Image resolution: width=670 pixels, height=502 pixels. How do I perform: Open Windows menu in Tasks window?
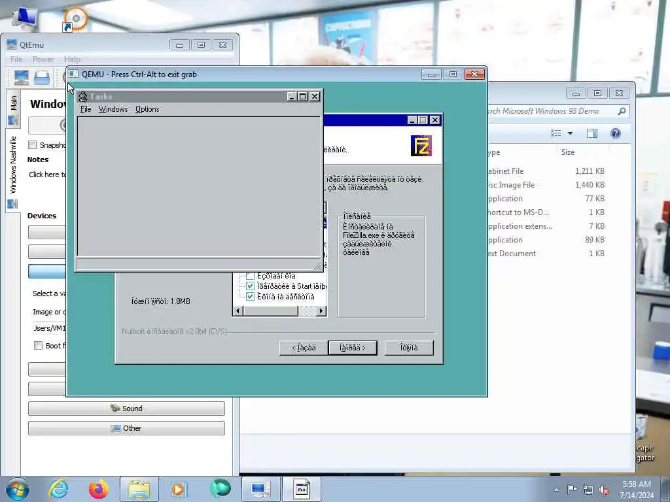click(113, 109)
